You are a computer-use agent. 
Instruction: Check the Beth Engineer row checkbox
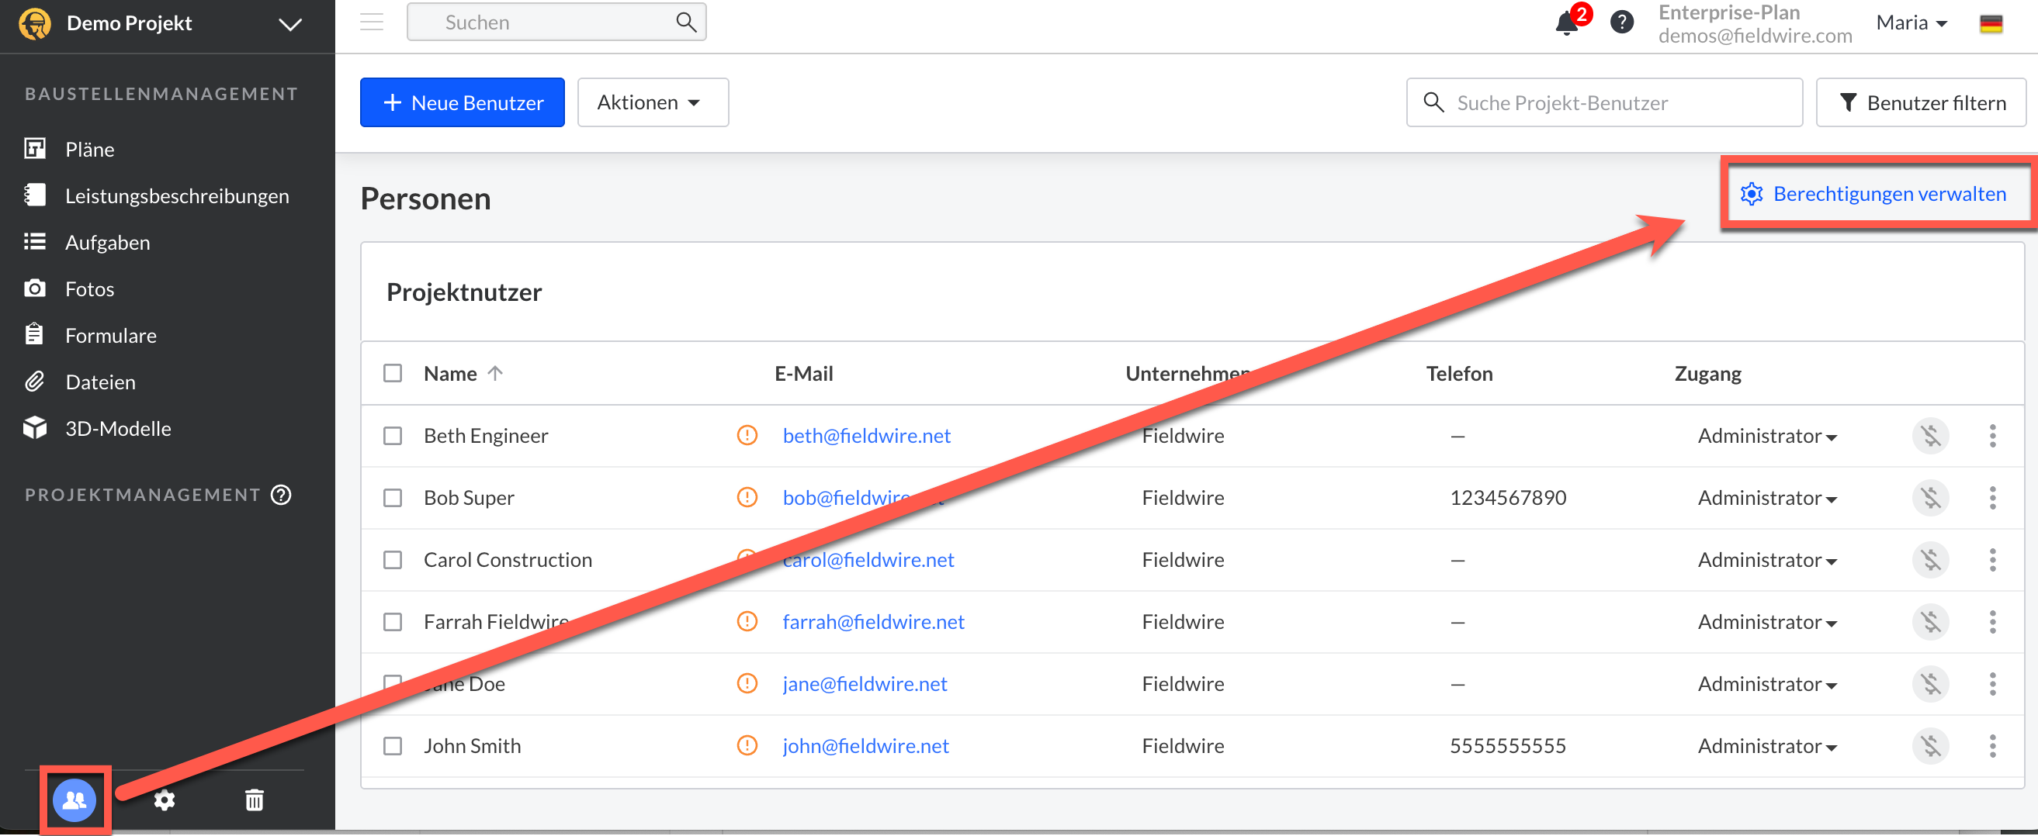pyautogui.click(x=393, y=437)
